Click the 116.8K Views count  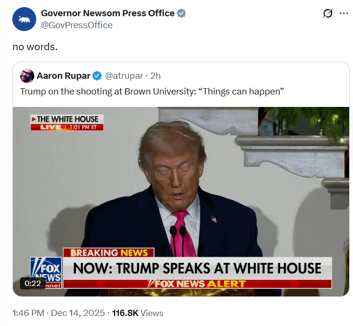(138, 313)
